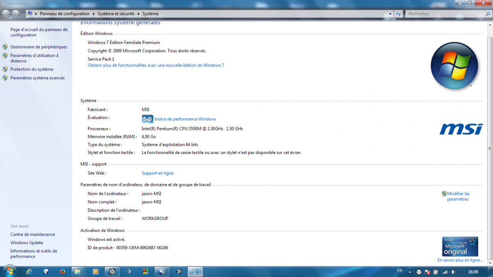Click the Forward navigation arrow
This screenshot has height=277, width=493.
click(x=16, y=14)
